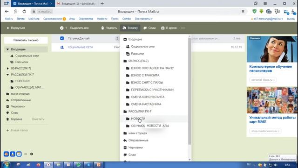Viewport: 298px width, 168px height.
Task: Open WhatsApp from the Windows taskbar
Action: click(78, 165)
